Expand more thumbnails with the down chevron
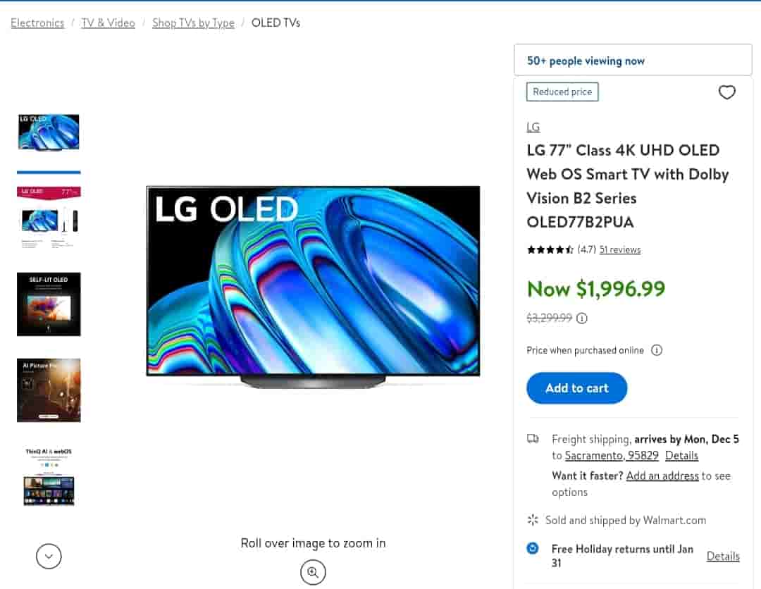The image size is (761, 589). coord(49,557)
